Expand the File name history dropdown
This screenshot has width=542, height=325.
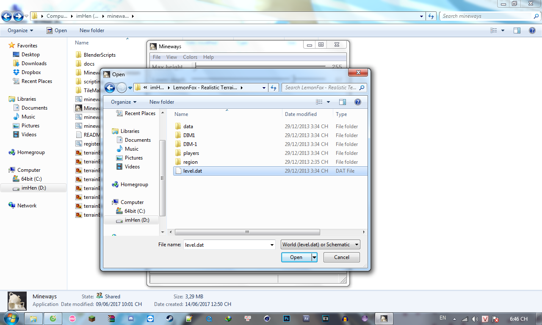coord(272,245)
